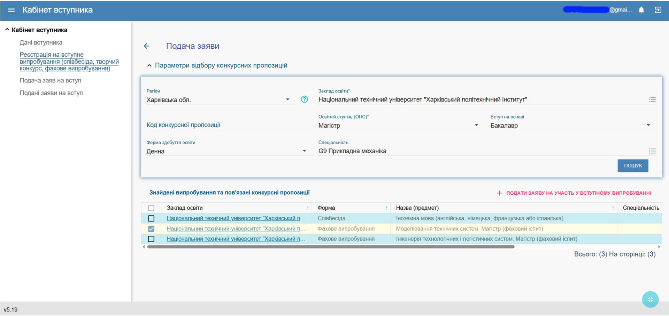This screenshot has height=316, width=669.
Task: Click the round collapse fullscreen button
Action: (x=650, y=299)
